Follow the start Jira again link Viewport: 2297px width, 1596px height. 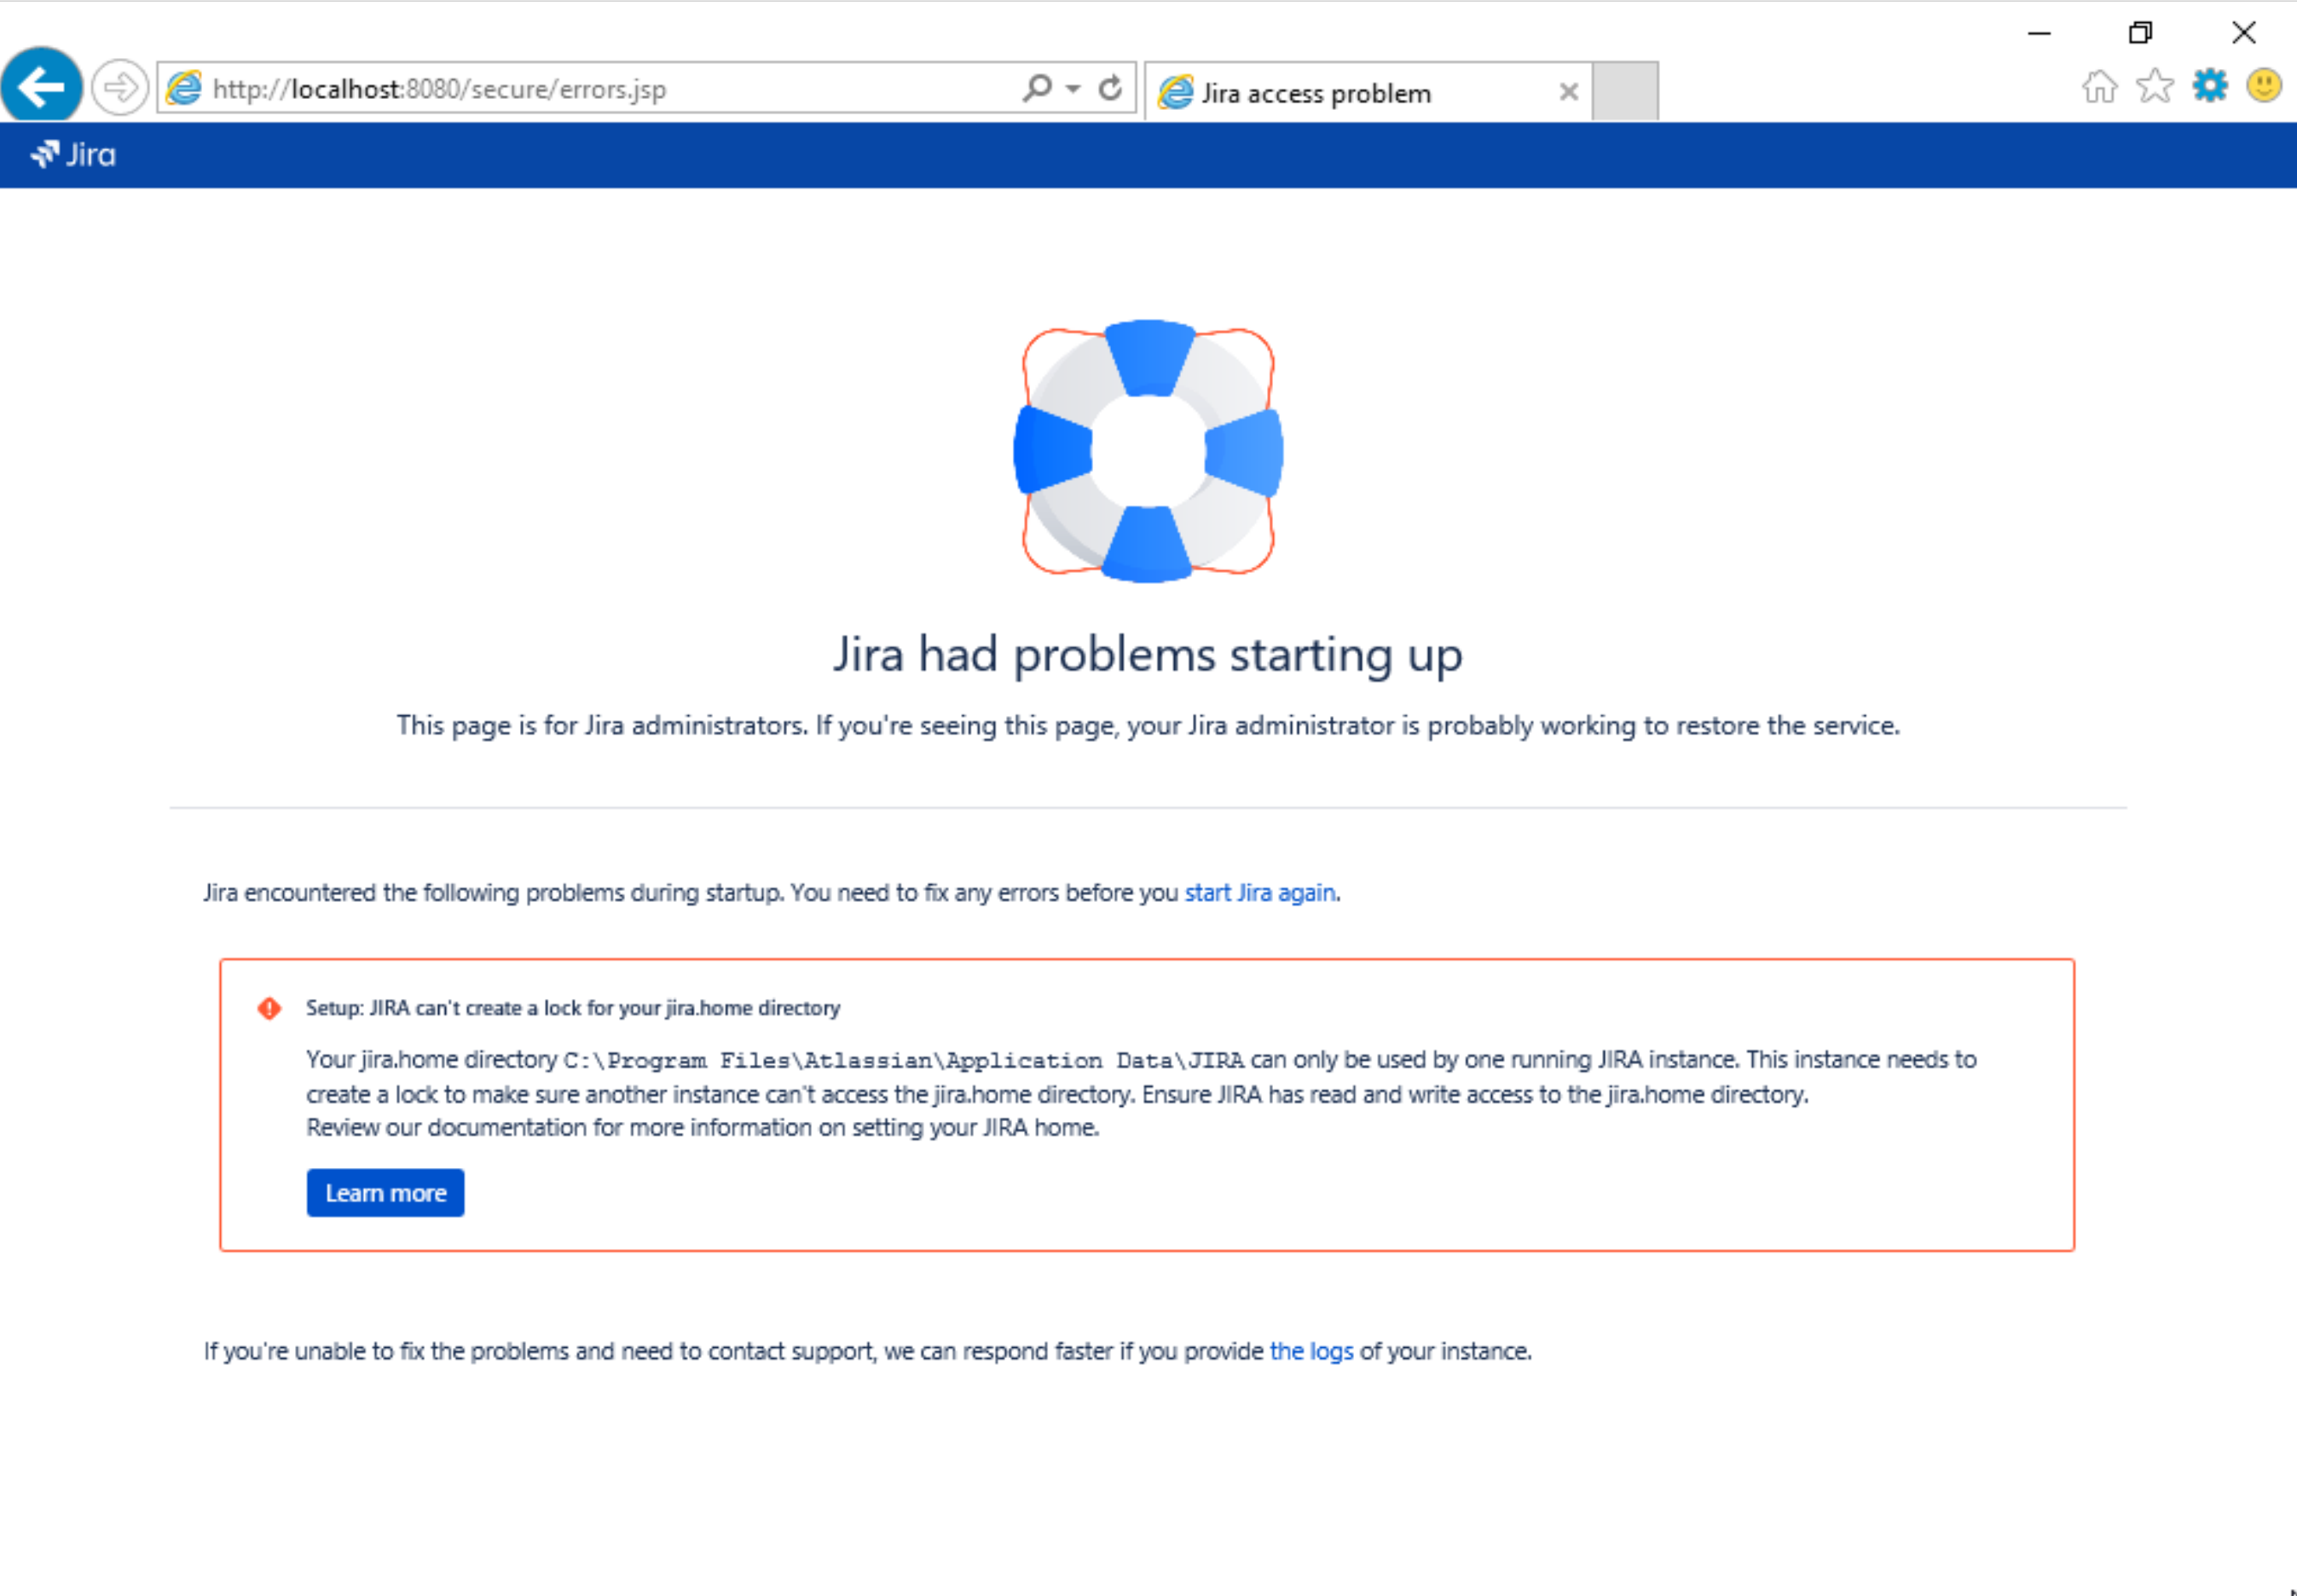[x=1259, y=892]
